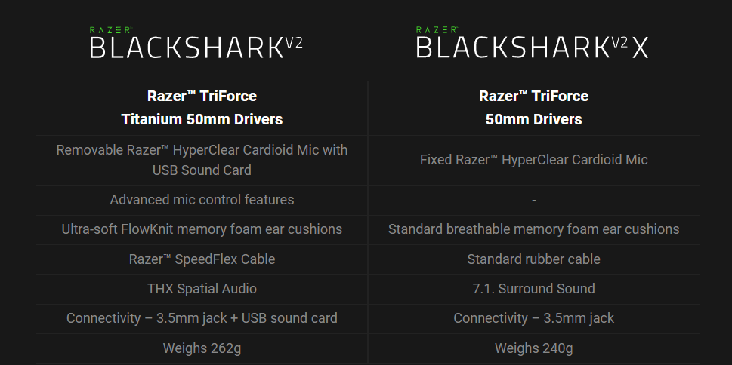Select Fixed Razer HyperClear Cardioid Mic cell

point(533,160)
